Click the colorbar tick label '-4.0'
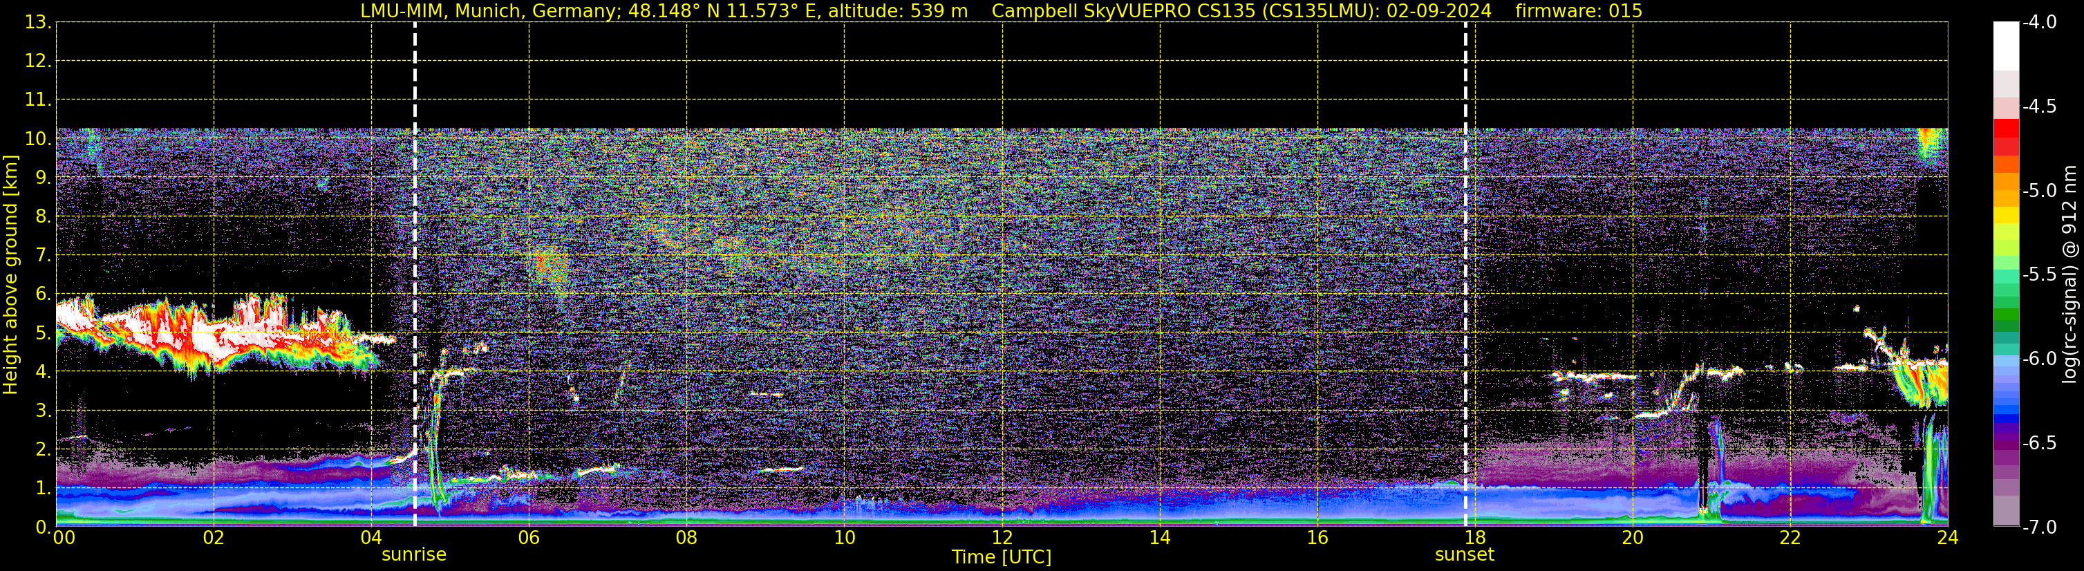Viewport: 2084px width, 571px height. [x=2038, y=22]
